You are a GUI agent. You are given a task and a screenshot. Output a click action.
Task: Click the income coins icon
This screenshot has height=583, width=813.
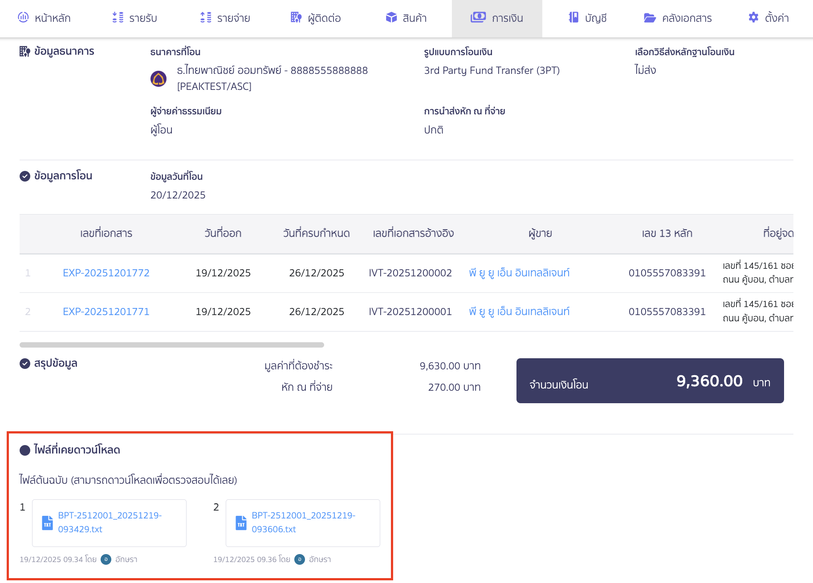pos(118,18)
